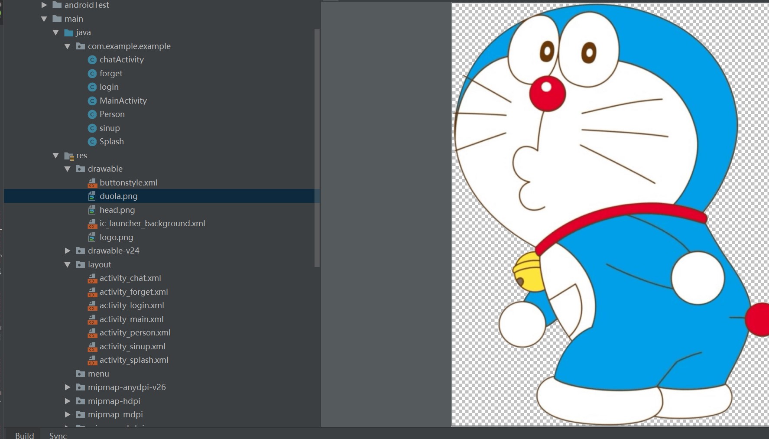Click the MainActivity class icon

[x=92, y=101]
